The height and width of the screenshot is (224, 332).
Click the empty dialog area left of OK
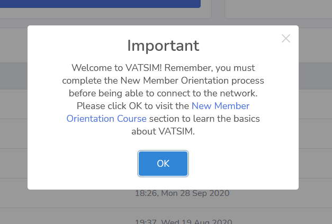coord(79,164)
